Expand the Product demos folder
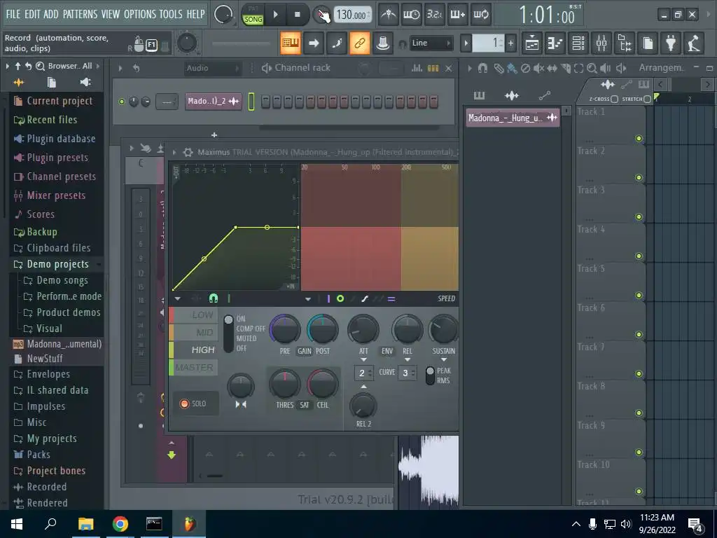The image size is (717, 538). click(x=68, y=312)
